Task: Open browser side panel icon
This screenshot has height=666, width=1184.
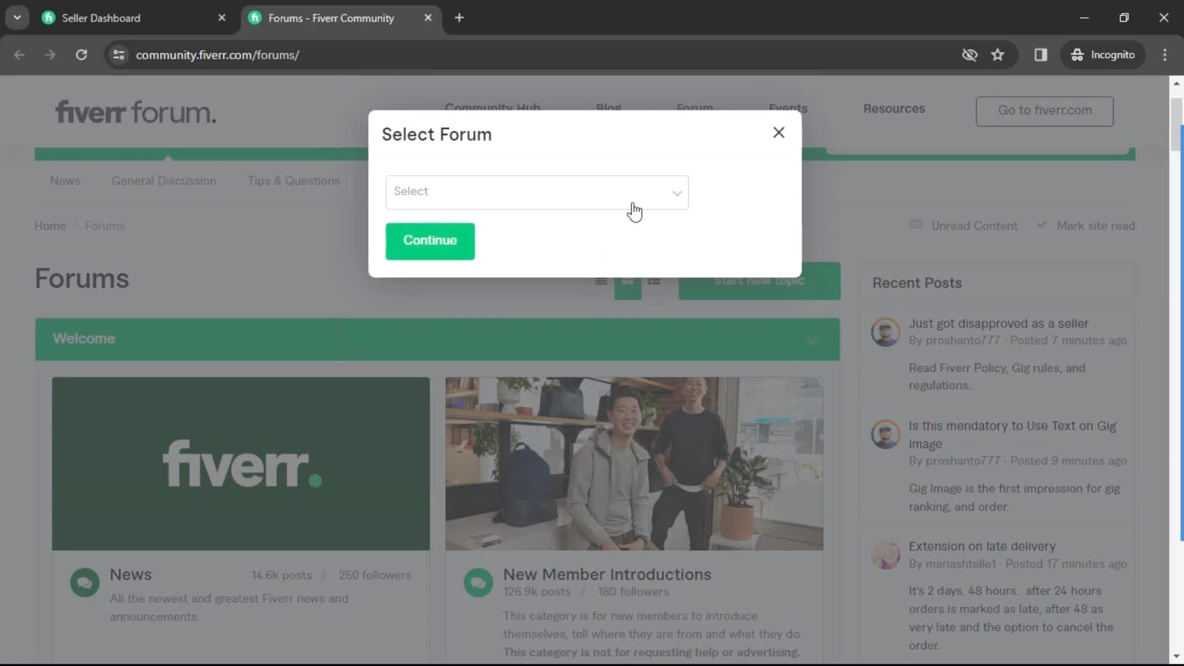Action: pyautogui.click(x=1041, y=55)
